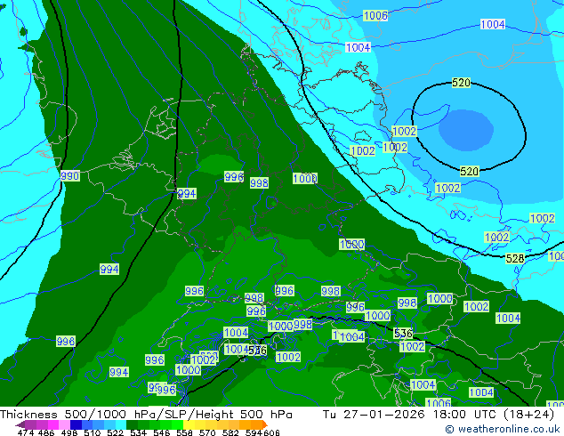Select the 570 legend value

[x=207, y=432]
